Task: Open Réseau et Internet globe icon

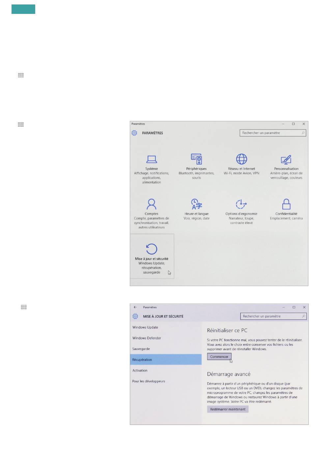Action: 242,159
